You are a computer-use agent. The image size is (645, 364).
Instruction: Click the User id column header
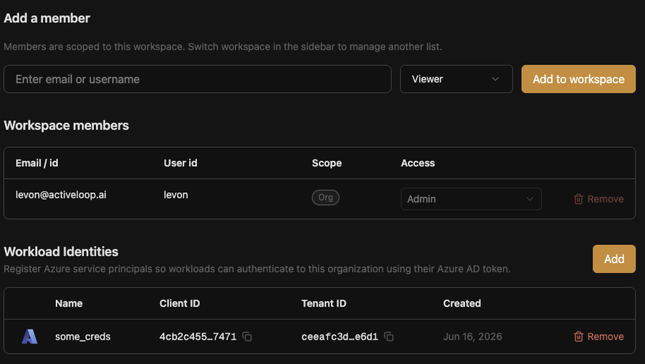point(180,163)
